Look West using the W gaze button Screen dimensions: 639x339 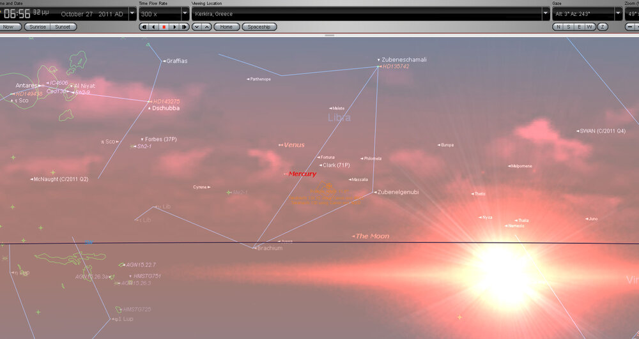[589, 27]
